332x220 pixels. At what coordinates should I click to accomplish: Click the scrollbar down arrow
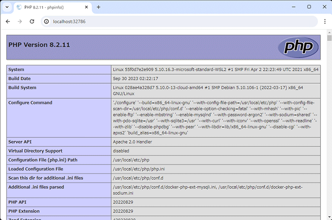coord(329,217)
